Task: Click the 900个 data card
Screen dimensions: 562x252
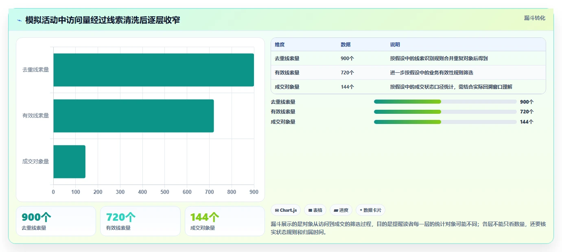Action: [x=56, y=221]
